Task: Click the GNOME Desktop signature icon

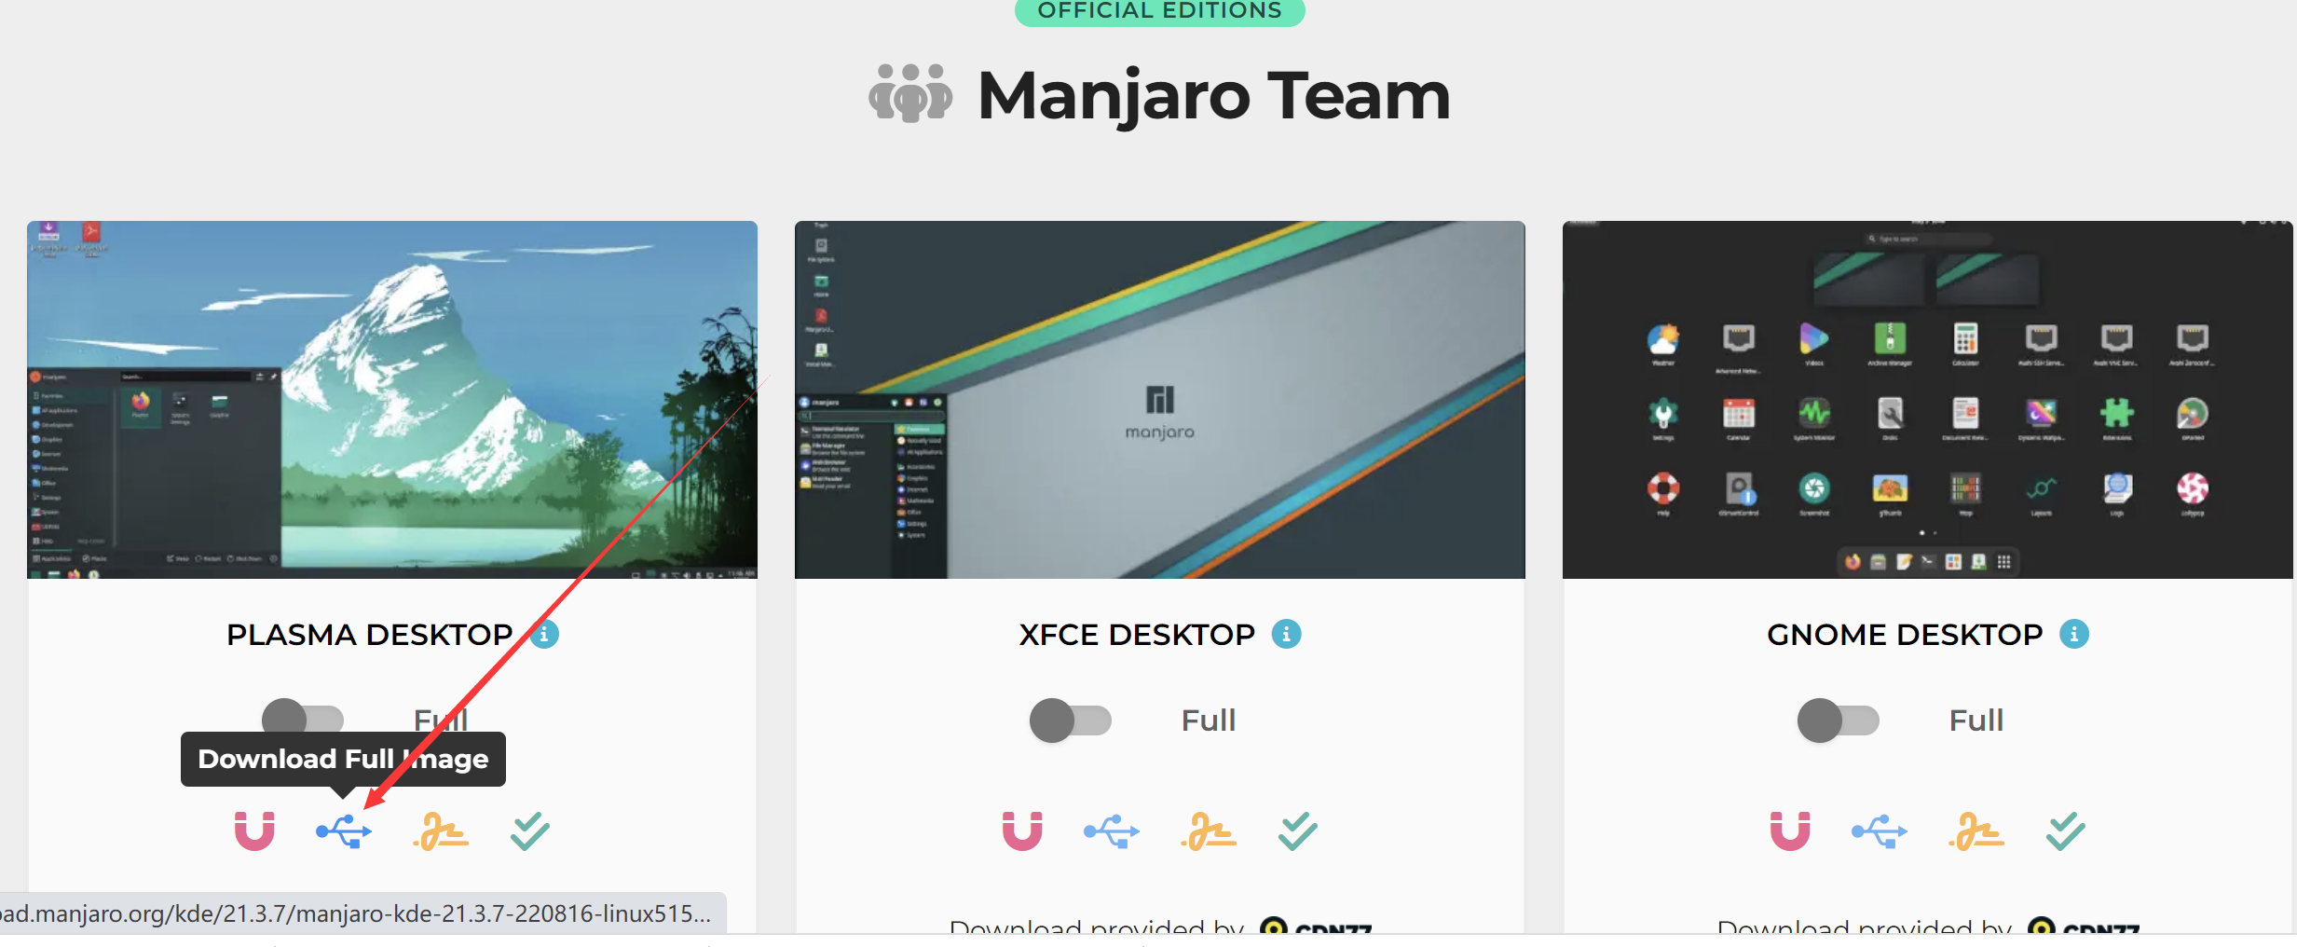Action: [1976, 831]
